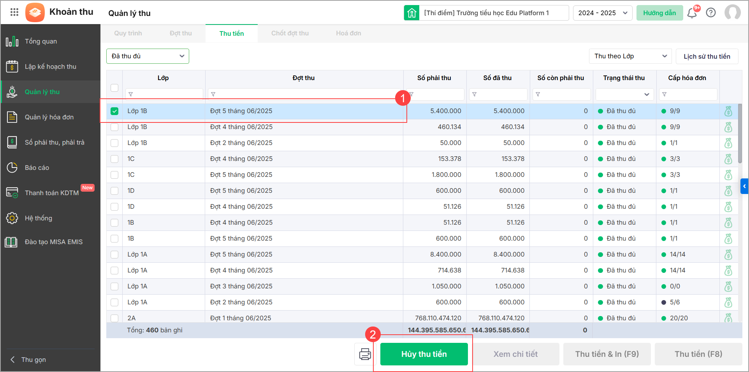Viewport: 749px width, 372px height.
Task: Open the help question mark icon
Action: coord(711,13)
